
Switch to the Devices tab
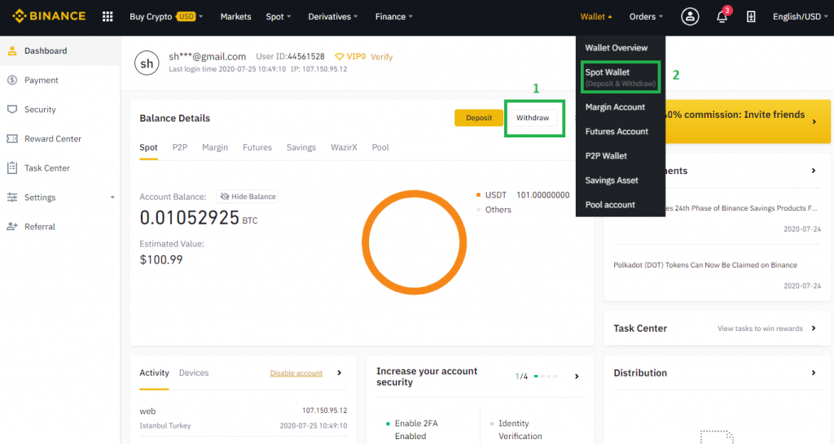click(194, 372)
